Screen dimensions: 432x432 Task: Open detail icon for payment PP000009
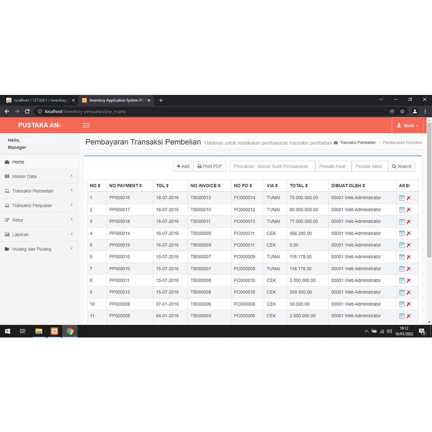tap(402, 304)
